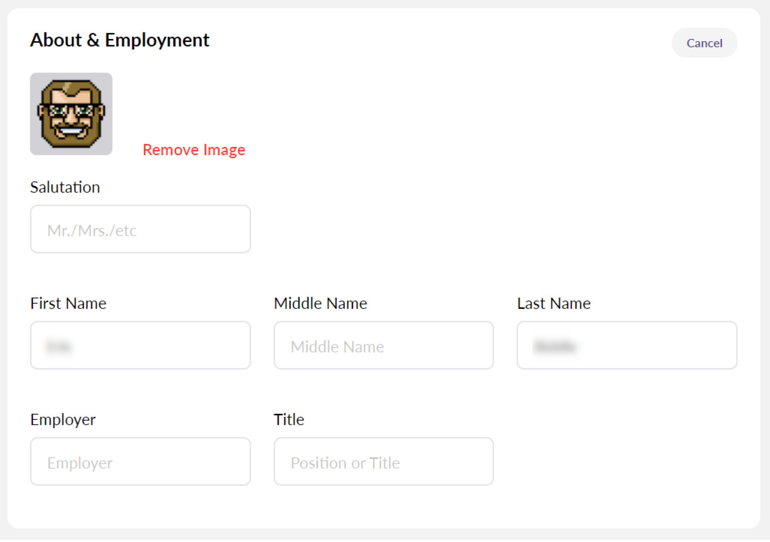Click the blurred first name value
Screen dimensions: 770x542
(58, 346)
